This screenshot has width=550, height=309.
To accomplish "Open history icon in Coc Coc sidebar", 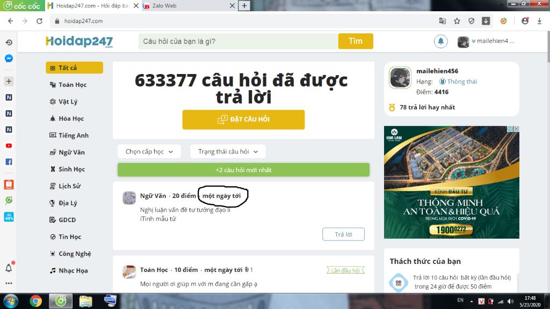I will 9,42.
